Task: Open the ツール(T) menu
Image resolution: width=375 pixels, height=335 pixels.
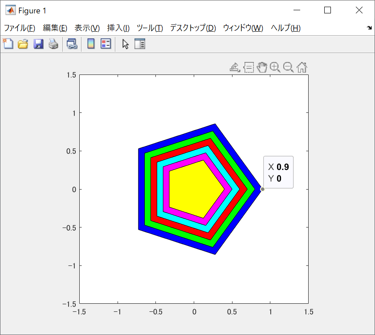Action: (150, 28)
